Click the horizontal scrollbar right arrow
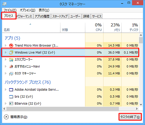 (137, 109)
